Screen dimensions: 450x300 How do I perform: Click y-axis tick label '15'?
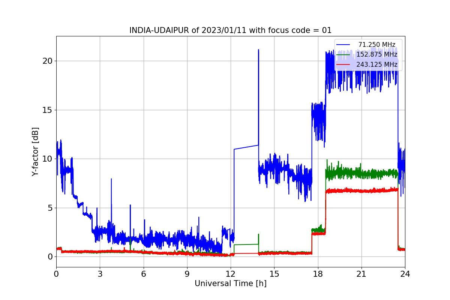tap(48, 110)
